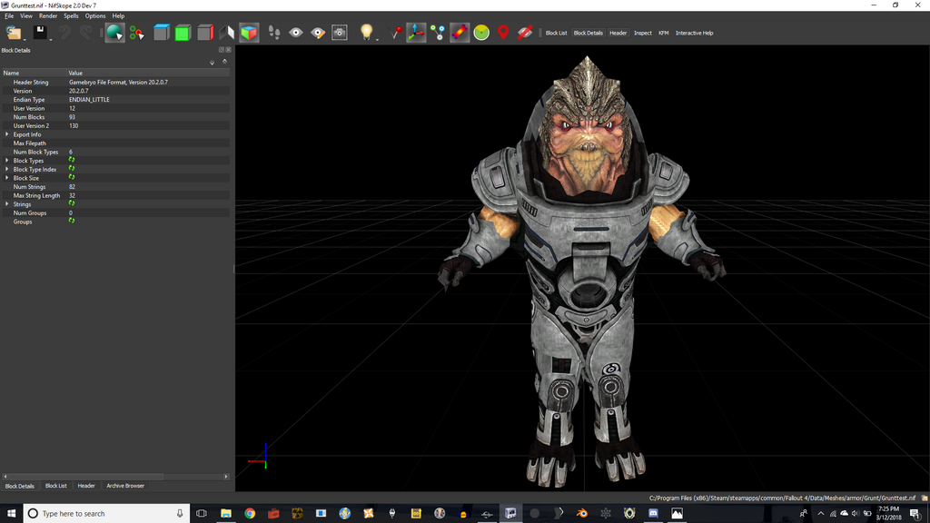Screen dimensions: 930x523
Task: Select the Num Blocks value 93
Action: (x=72, y=117)
